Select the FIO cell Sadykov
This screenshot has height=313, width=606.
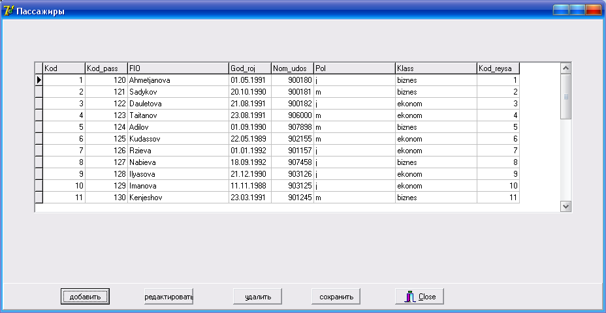(178, 92)
